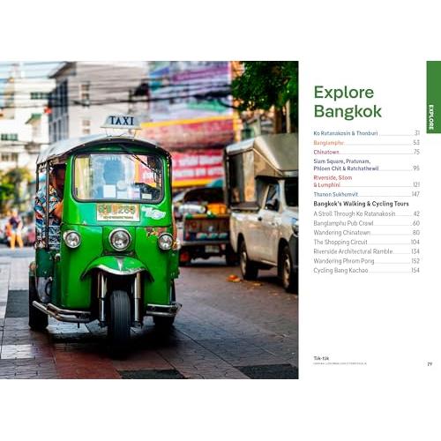The height and width of the screenshot is (441, 441).
Task: Click page number 147 beside Thanon Sukhumvit
Action: 415,194
